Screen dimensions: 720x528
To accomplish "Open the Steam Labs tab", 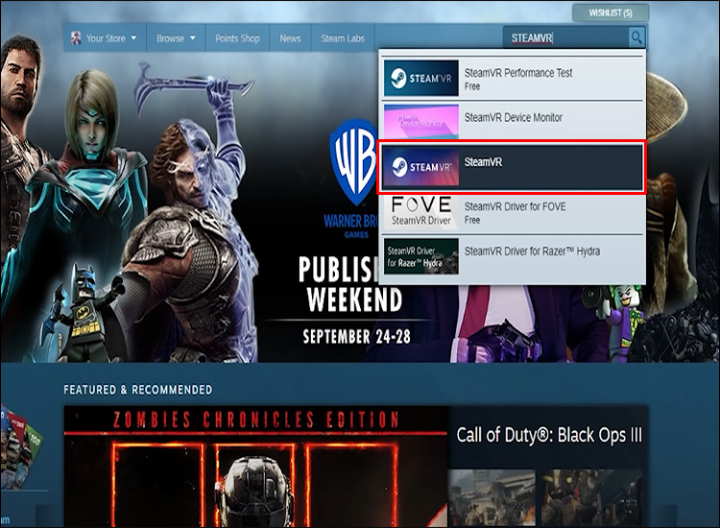I will pyautogui.click(x=343, y=38).
